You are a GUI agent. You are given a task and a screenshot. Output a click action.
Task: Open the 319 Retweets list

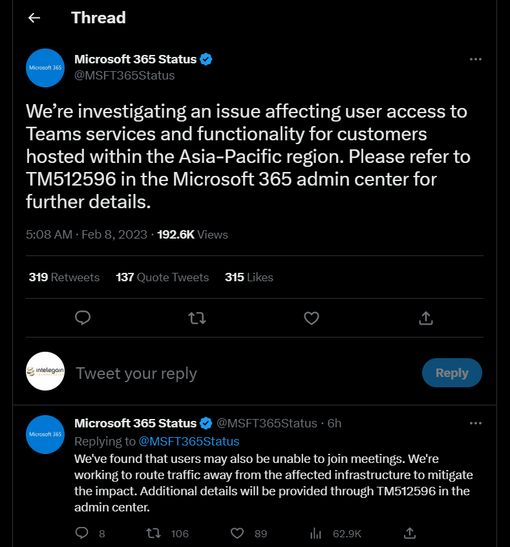tap(64, 277)
